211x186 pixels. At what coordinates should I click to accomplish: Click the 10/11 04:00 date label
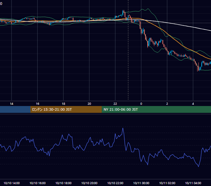(193, 183)
